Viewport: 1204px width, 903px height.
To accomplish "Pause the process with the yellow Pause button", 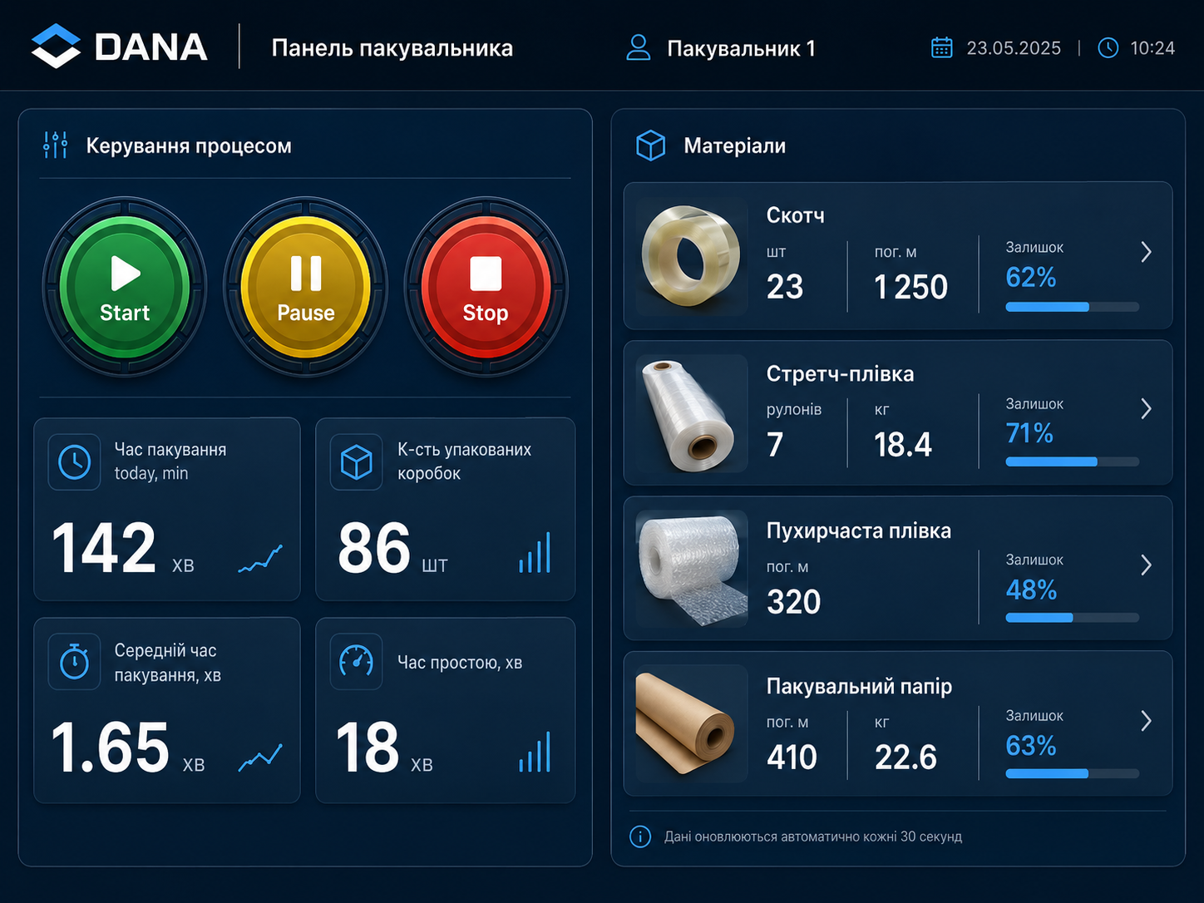I will point(305,287).
